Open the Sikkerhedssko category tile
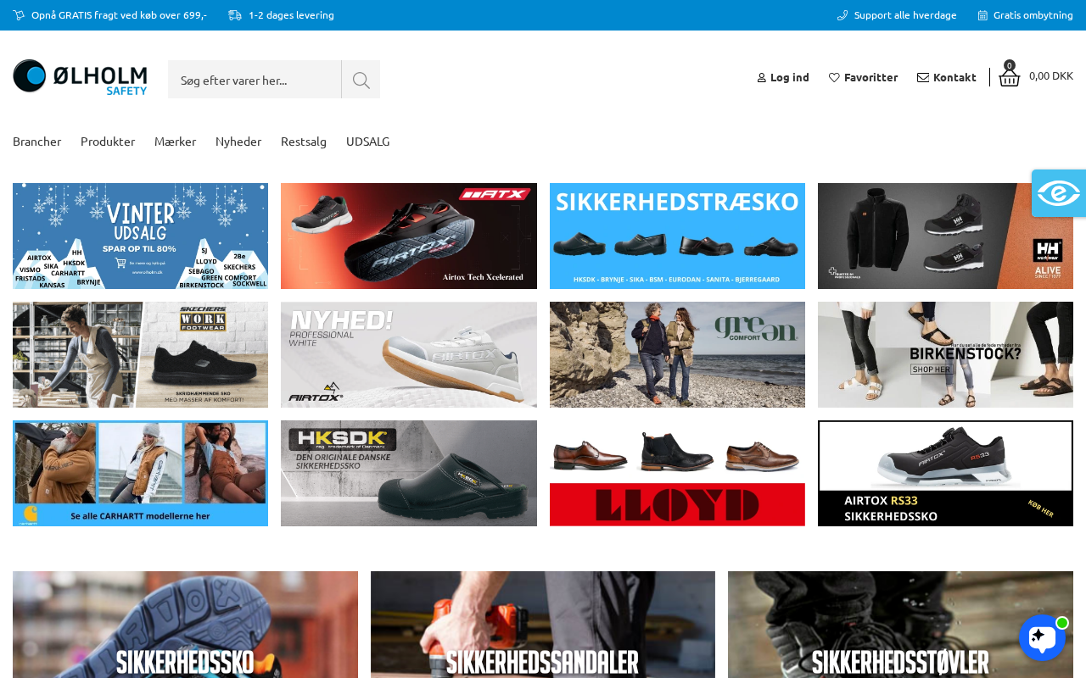 (x=185, y=625)
